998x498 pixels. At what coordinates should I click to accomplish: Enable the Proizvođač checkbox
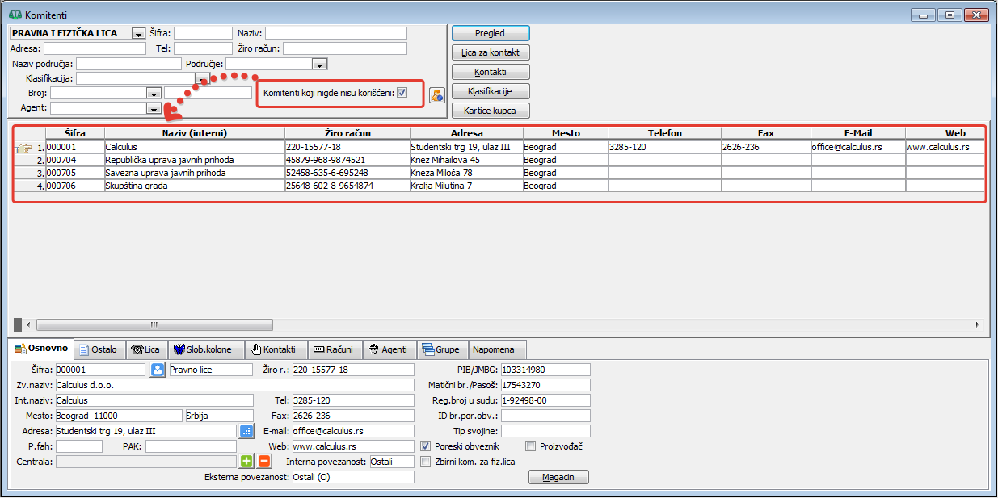[531, 446]
